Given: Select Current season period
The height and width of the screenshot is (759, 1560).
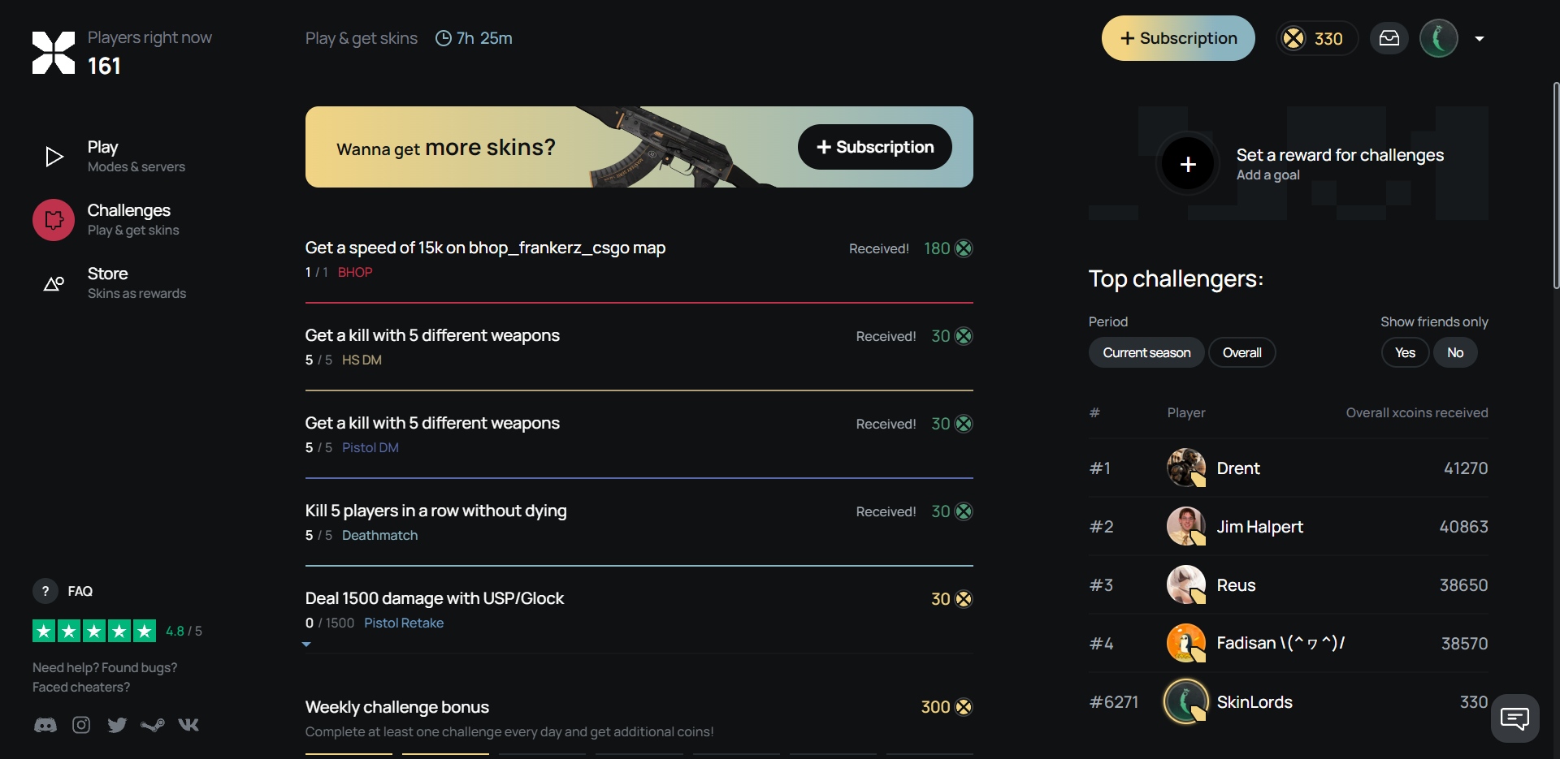Looking at the screenshot, I should pyautogui.click(x=1146, y=352).
